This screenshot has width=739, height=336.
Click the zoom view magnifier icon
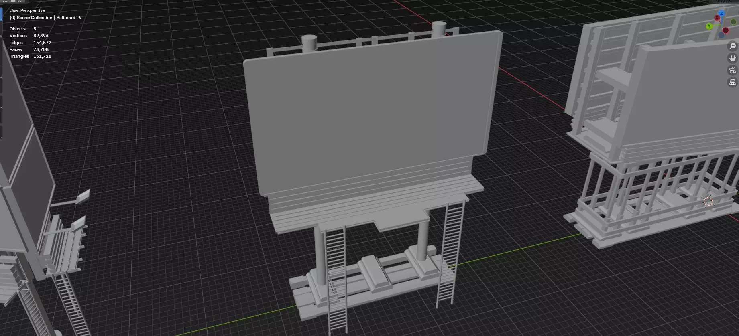click(733, 46)
